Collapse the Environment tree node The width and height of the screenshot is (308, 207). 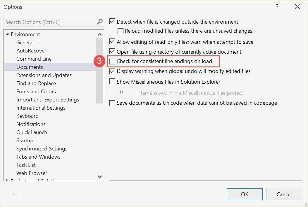tap(7, 34)
